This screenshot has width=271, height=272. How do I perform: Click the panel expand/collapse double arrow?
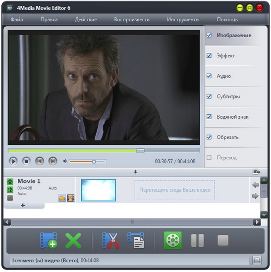[135, 172]
